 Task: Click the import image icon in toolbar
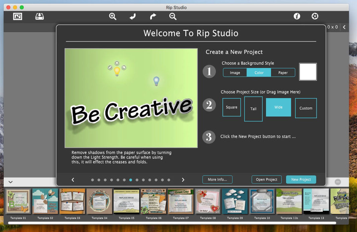(x=17, y=16)
